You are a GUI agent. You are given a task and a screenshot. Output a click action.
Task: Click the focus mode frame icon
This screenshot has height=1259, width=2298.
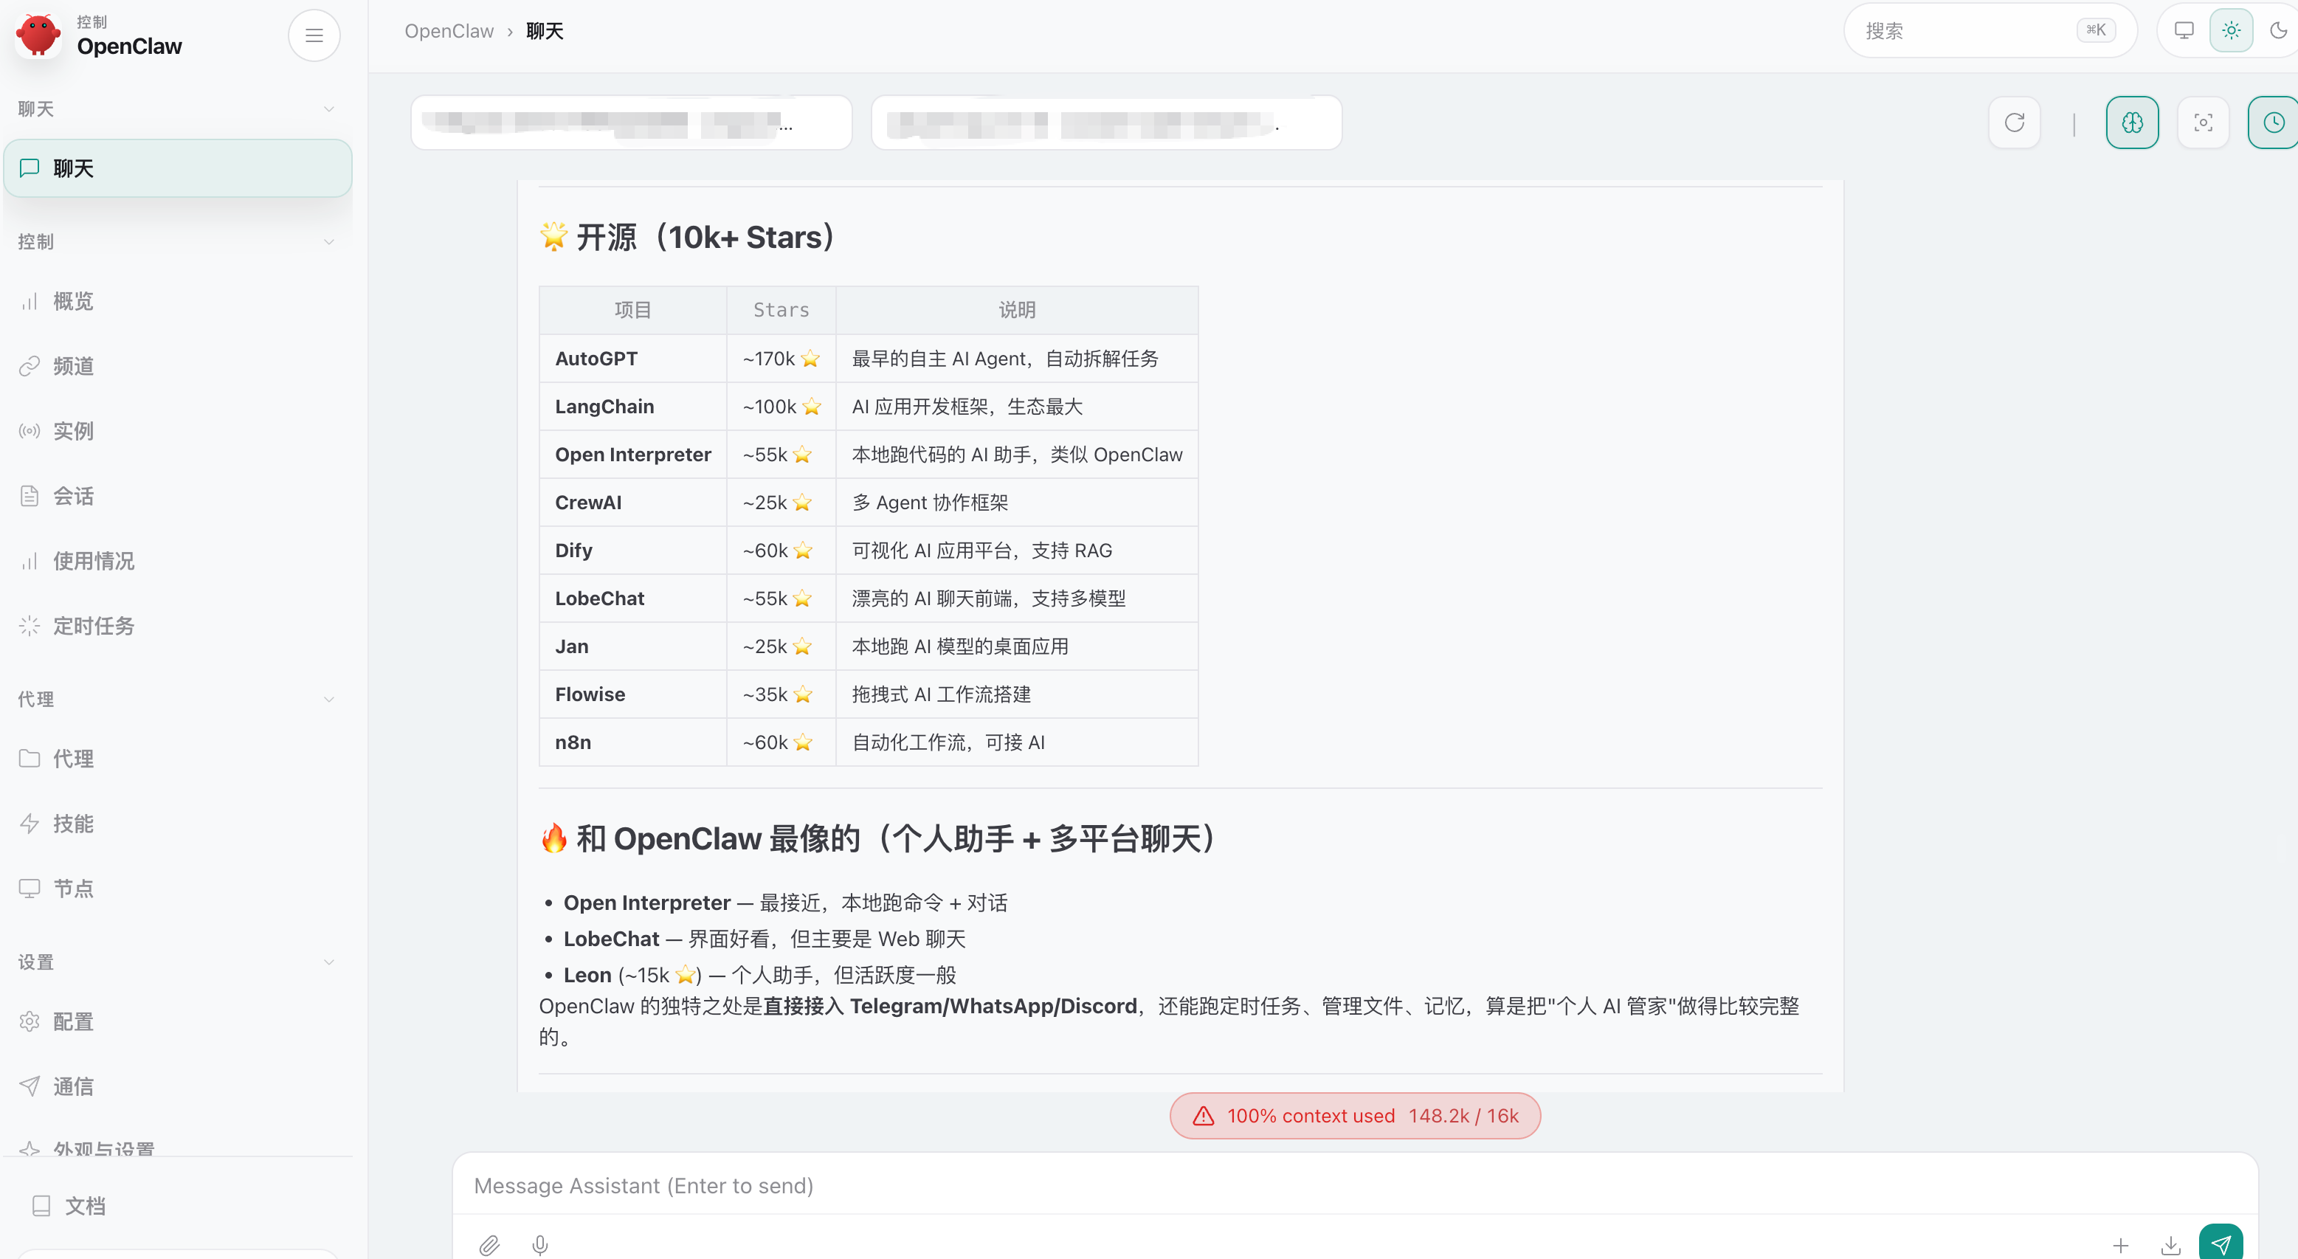click(2204, 123)
